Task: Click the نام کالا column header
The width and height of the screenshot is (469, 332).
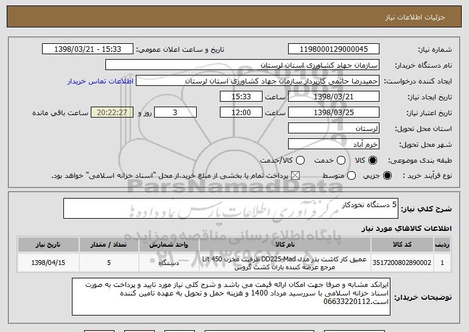Action: click(285, 245)
